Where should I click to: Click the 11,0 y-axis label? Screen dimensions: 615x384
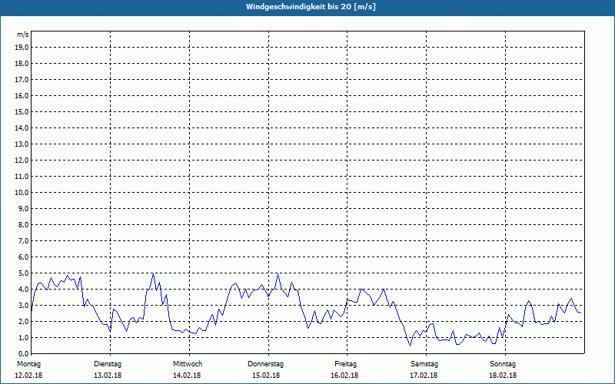(22, 177)
